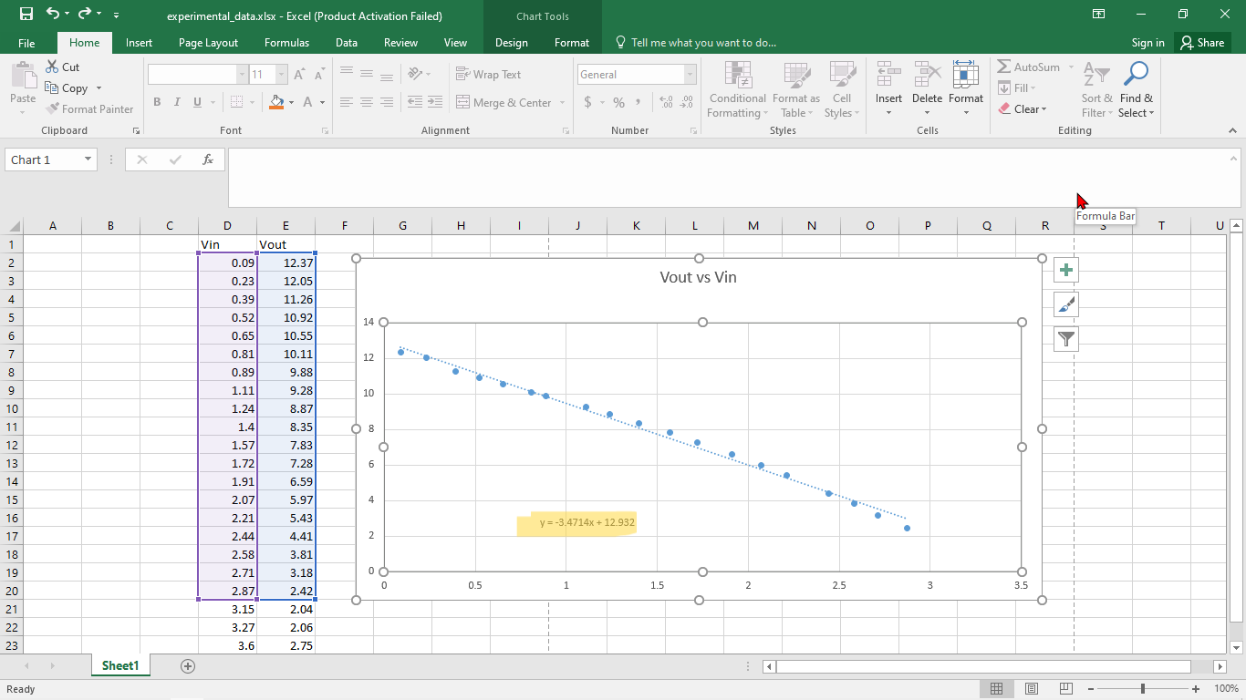The height and width of the screenshot is (700, 1246).
Task: Select the Sheet1 tab
Action: [119, 665]
